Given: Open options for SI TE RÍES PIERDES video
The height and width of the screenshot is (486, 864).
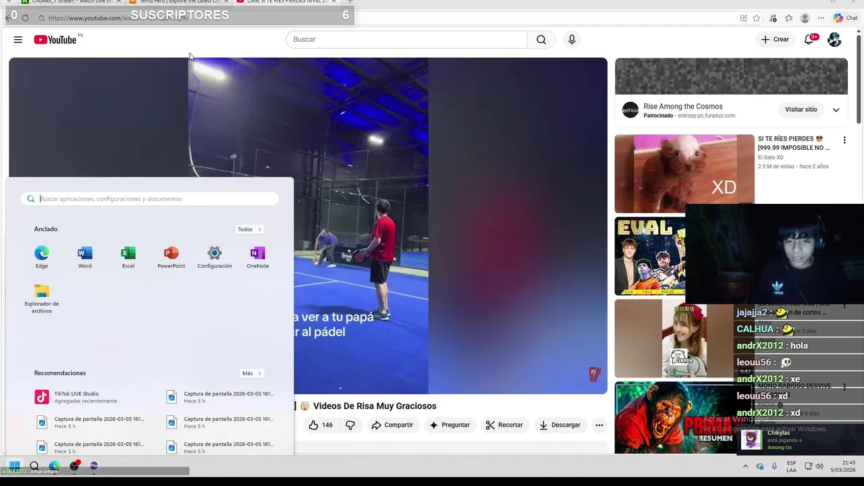Looking at the screenshot, I should coord(844,140).
